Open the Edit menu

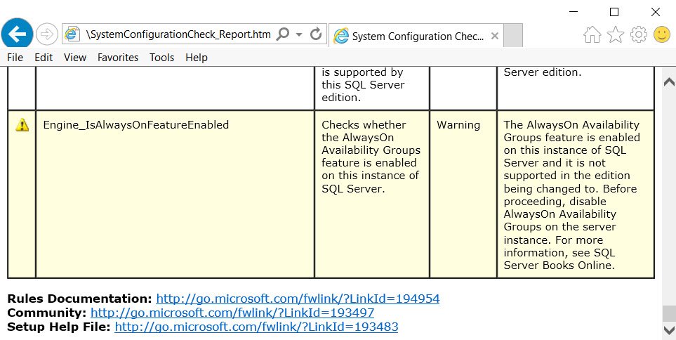[x=44, y=58]
